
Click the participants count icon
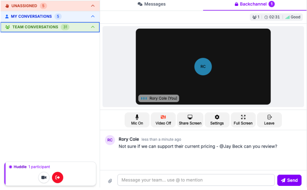pyautogui.click(x=254, y=17)
